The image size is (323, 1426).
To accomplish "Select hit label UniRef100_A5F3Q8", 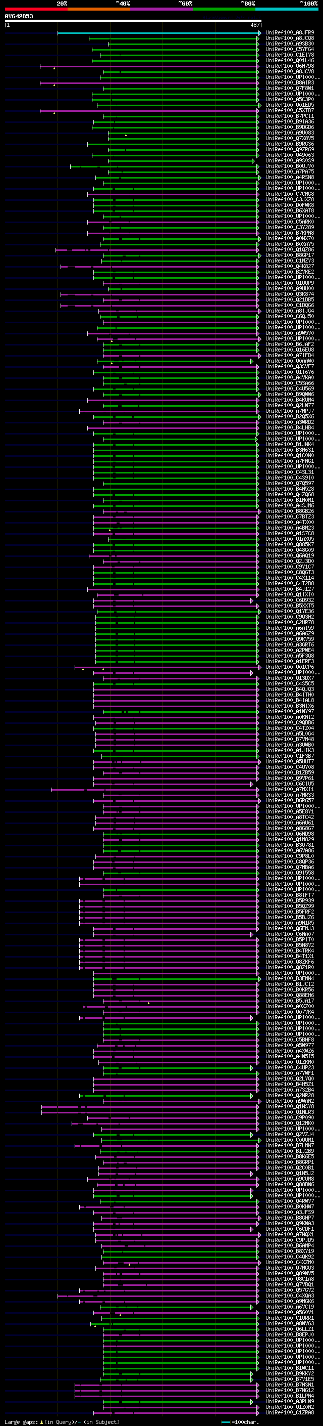I will pyautogui.click(x=290, y=656).
